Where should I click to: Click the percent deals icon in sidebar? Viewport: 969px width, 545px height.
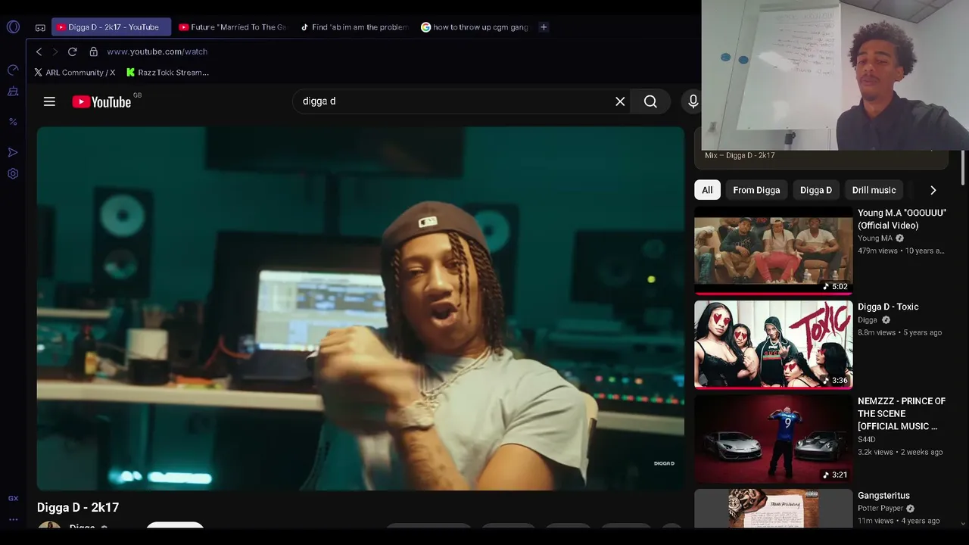(x=13, y=121)
